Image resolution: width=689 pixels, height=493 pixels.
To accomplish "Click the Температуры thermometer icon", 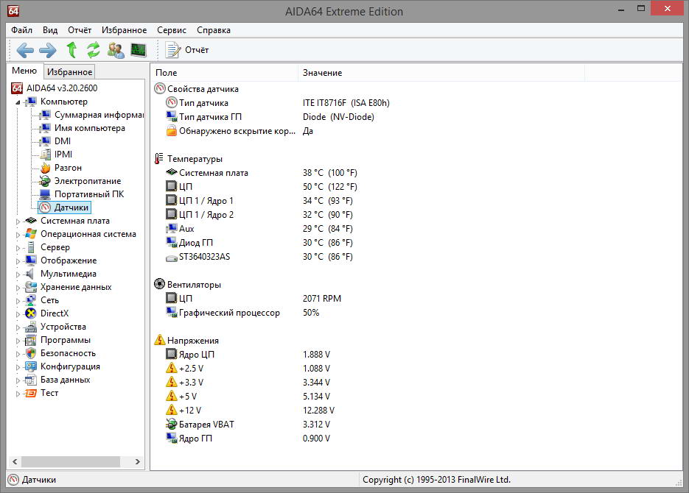I will pyautogui.click(x=159, y=158).
